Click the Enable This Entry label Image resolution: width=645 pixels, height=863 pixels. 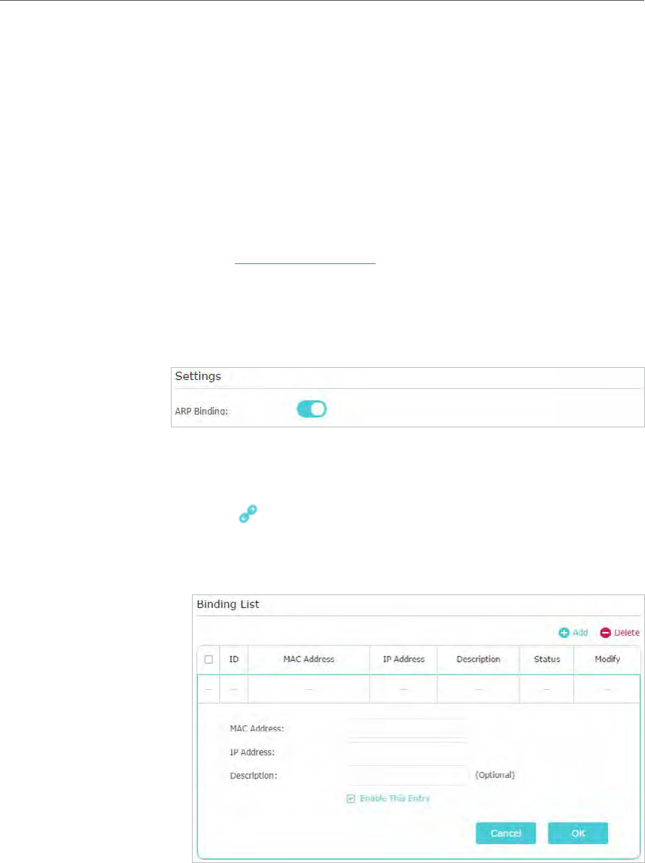[x=394, y=798]
